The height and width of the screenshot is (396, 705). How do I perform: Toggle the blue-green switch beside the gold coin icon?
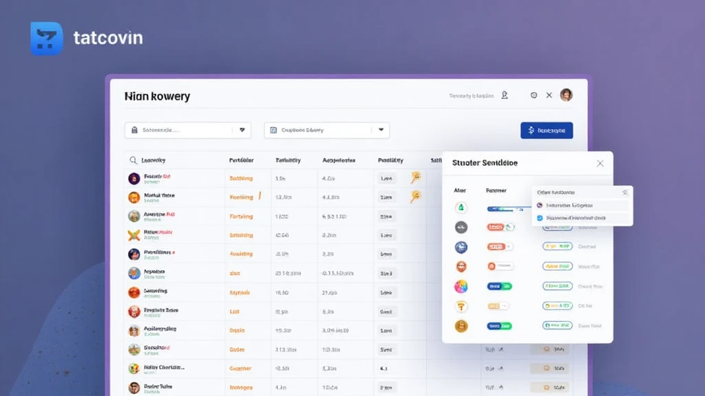point(500,325)
